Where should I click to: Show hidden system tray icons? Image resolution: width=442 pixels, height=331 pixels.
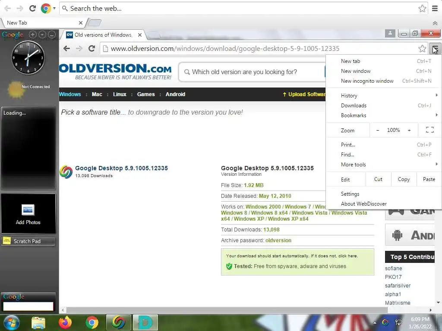tap(375, 322)
